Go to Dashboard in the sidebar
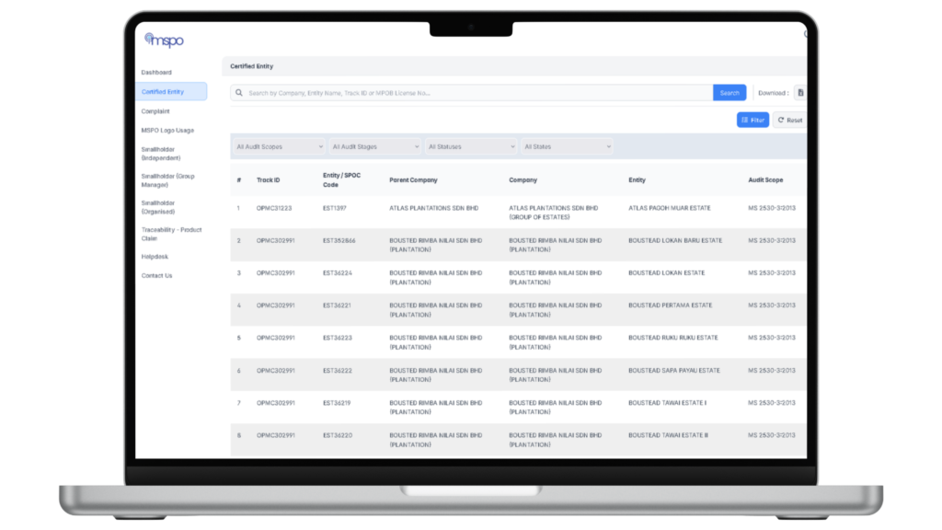Viewport: 942px width, 530px height. point(156,73)
